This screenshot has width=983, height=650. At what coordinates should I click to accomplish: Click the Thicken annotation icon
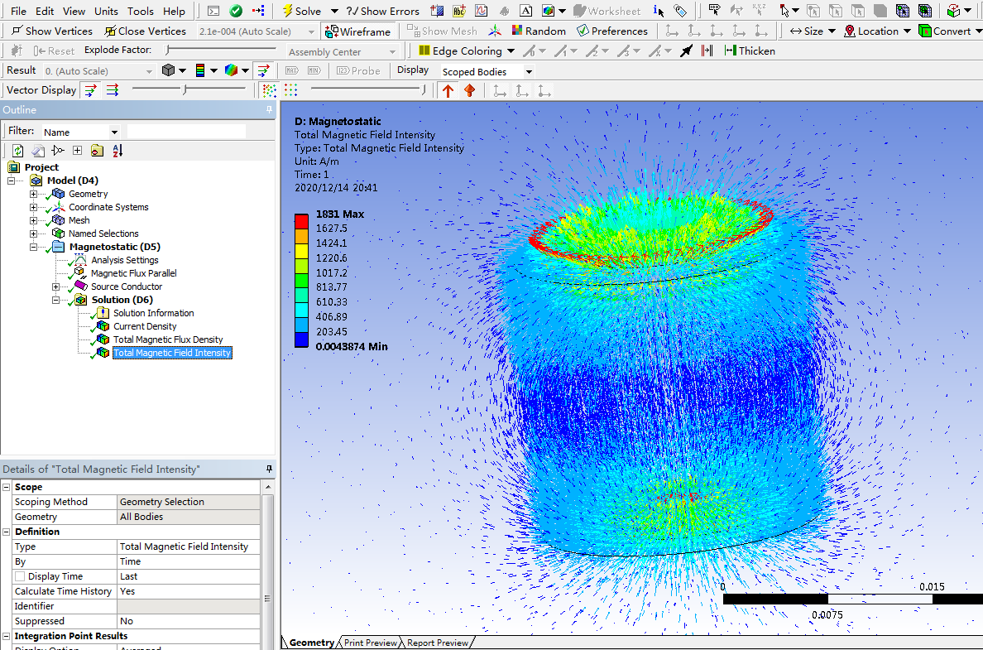click(x=730, y=51)
